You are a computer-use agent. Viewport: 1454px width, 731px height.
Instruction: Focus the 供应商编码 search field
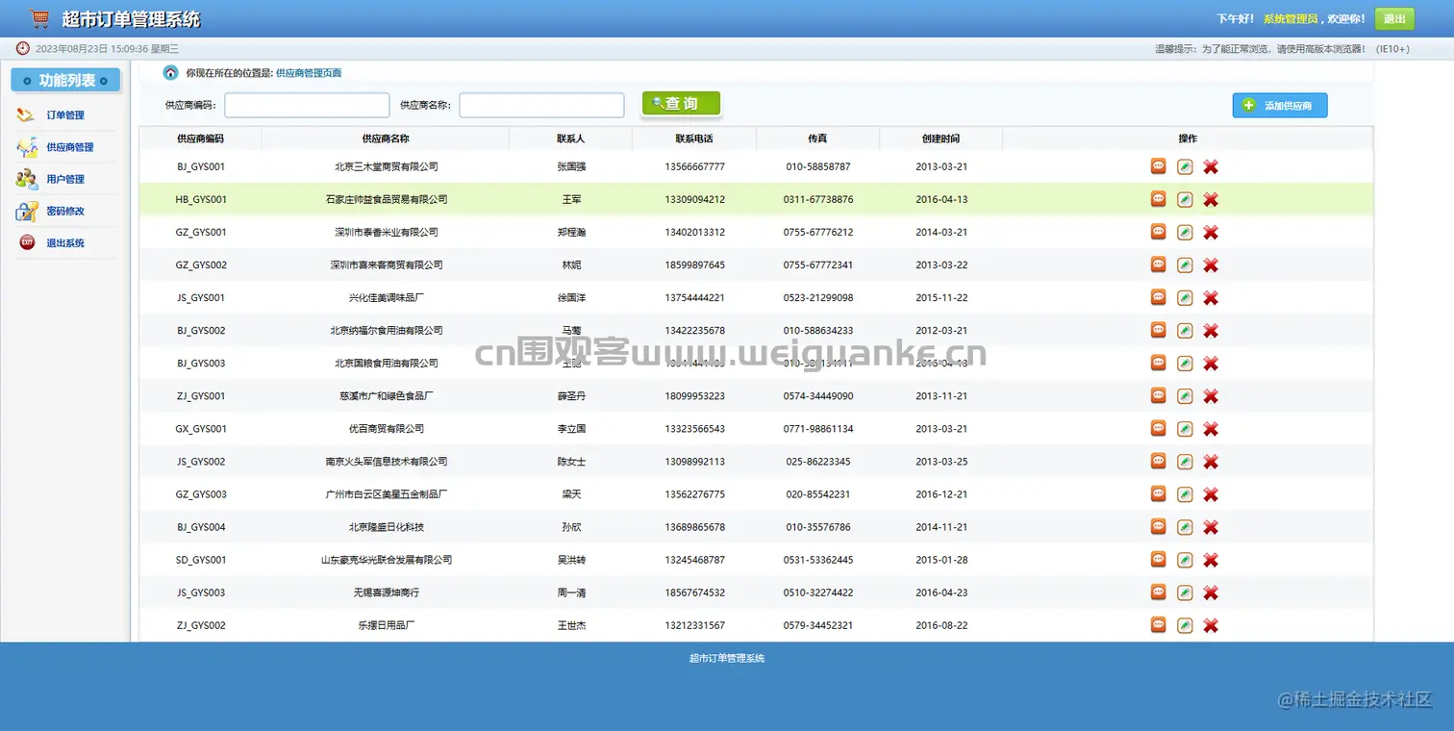point(307,105)
